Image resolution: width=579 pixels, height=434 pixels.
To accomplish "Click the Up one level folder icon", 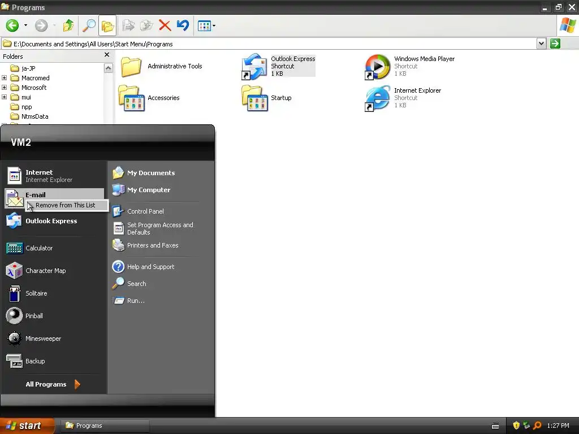I will [68, 25].
